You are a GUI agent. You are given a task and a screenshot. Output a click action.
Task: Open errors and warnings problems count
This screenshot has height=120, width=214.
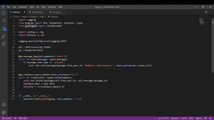[23, 118]
